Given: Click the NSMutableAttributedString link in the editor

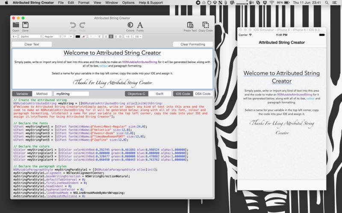Looking at the screenshot, I should 140,62.
